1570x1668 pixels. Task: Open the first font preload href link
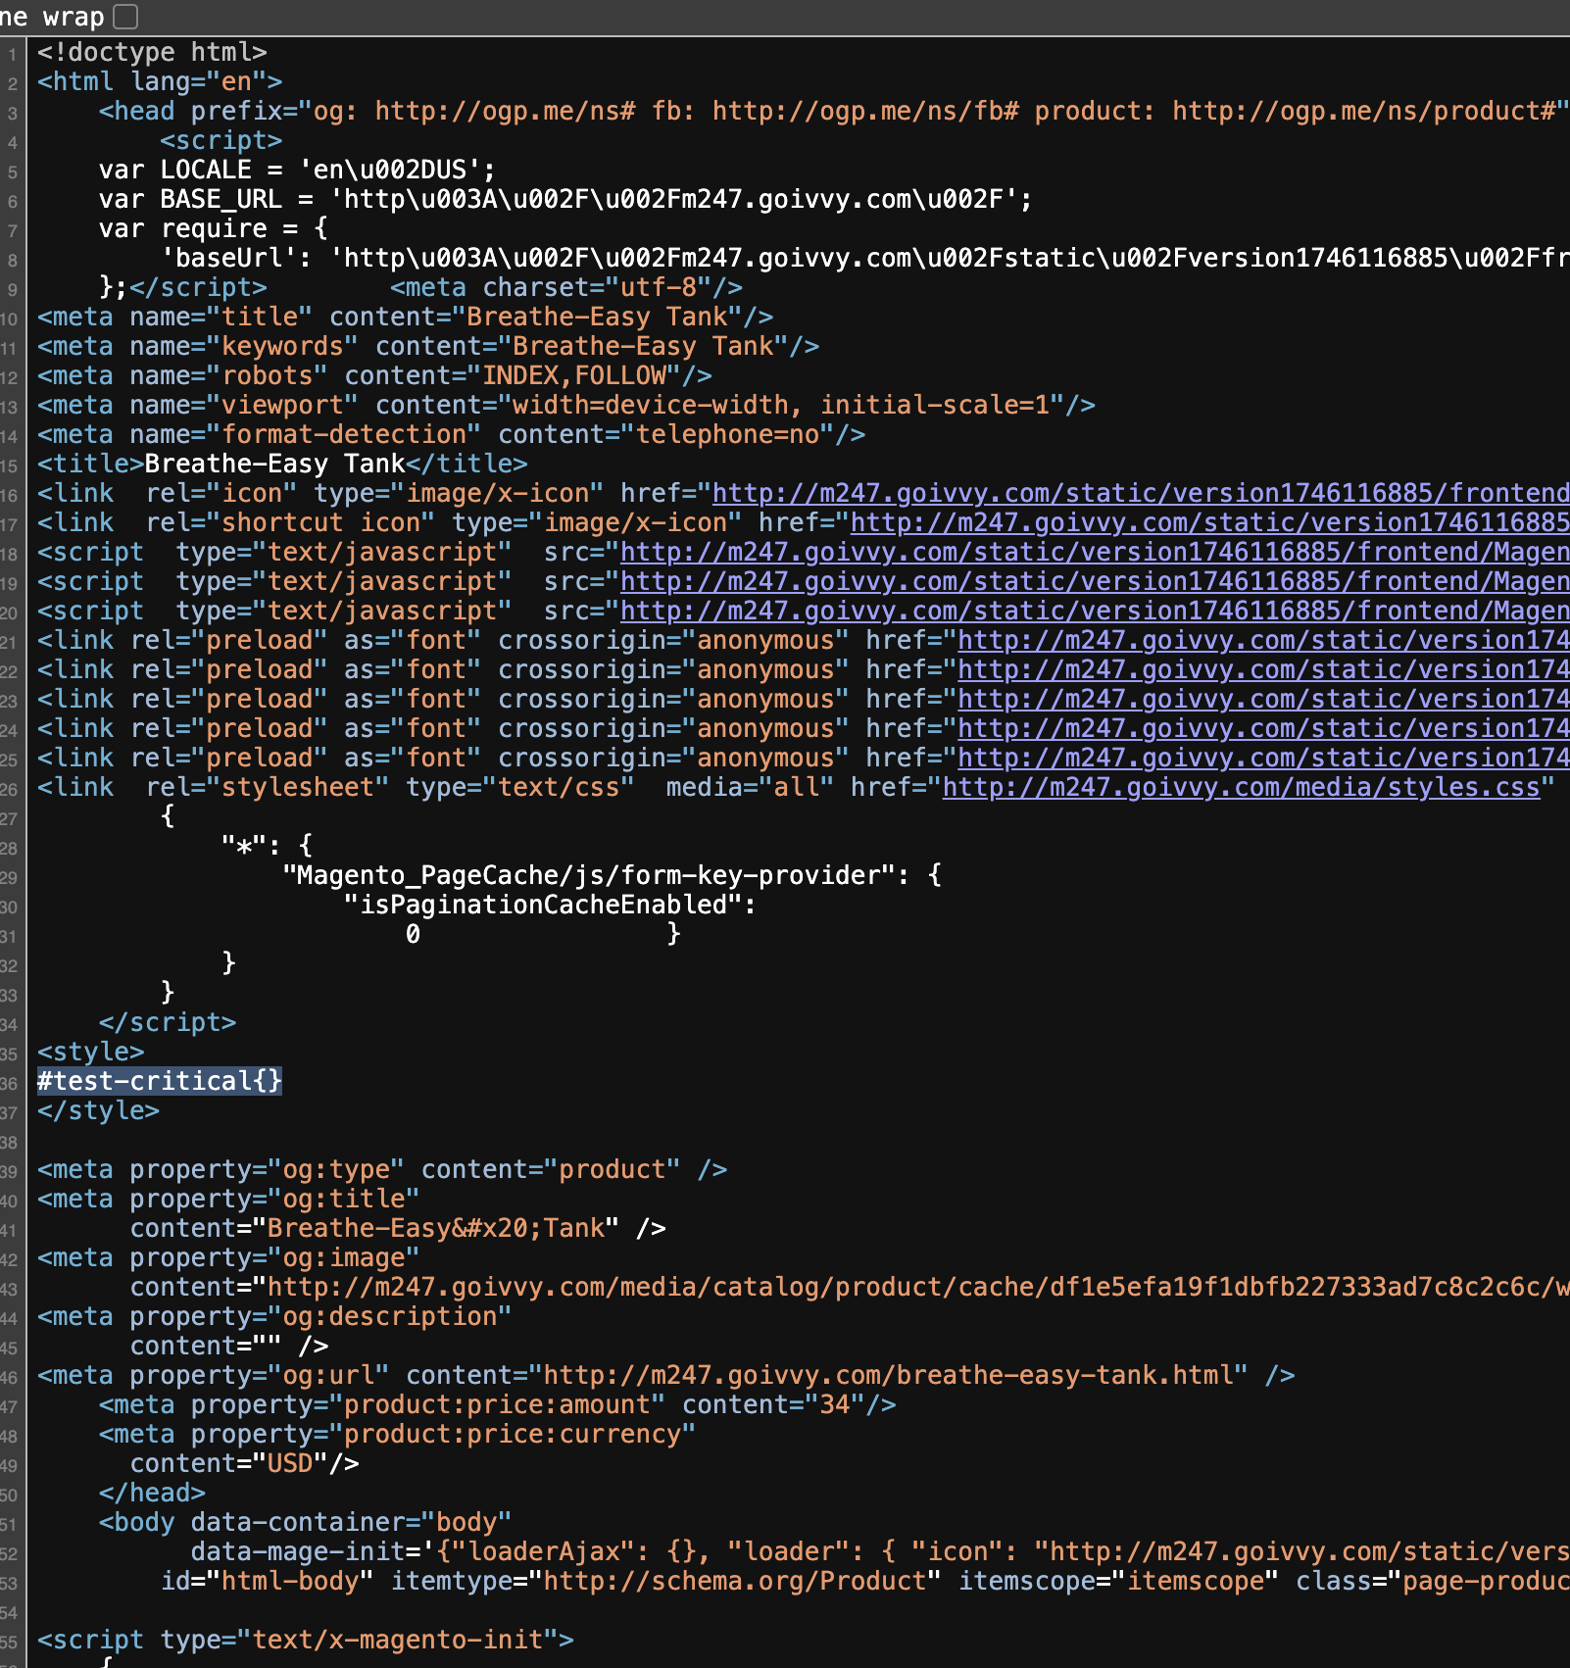tap(1262, 640)
